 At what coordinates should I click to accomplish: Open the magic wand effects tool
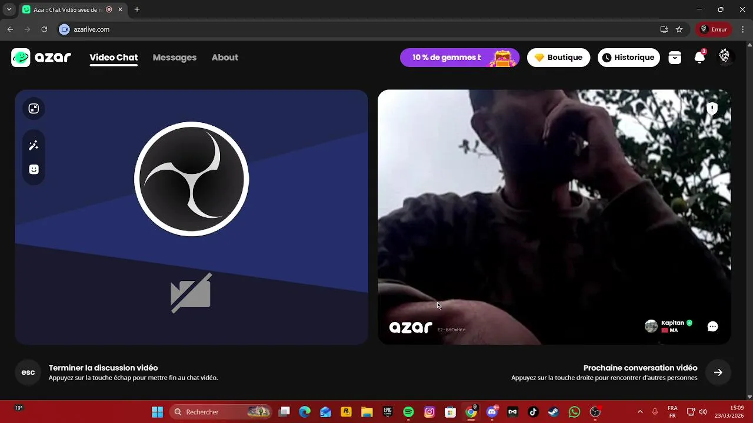click(x=34, y=145)
